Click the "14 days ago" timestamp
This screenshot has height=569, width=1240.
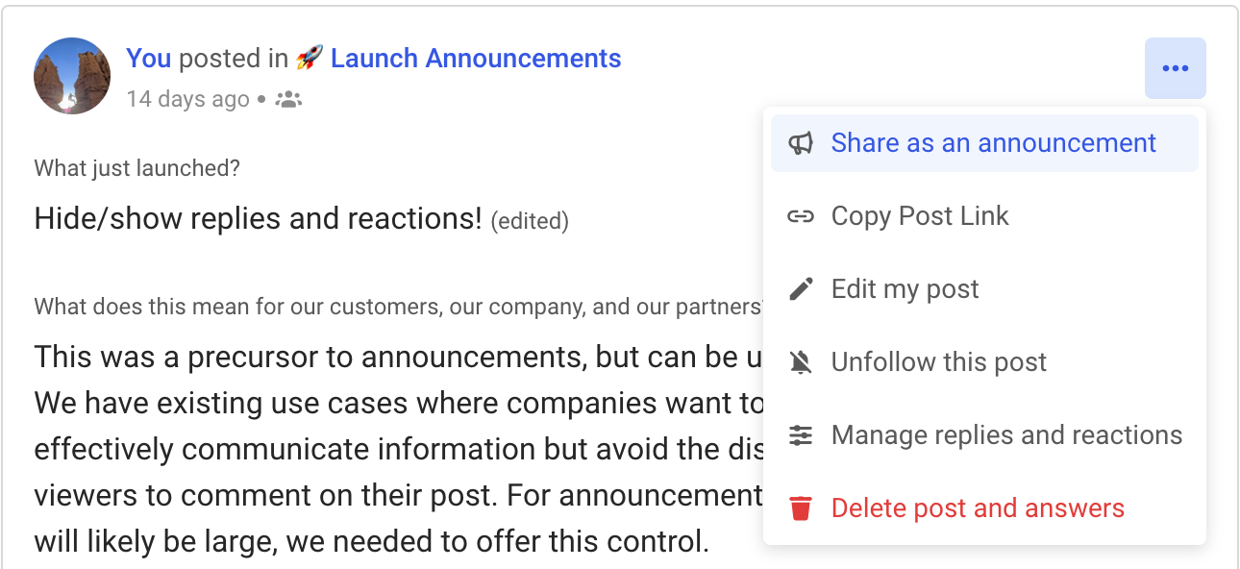click(x=187, y=98)
